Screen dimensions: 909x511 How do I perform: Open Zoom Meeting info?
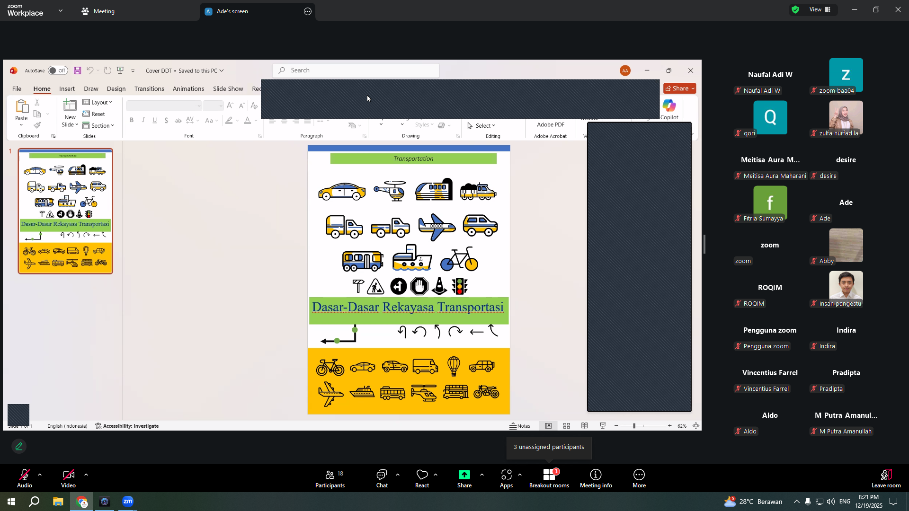[x=596, y=479]
